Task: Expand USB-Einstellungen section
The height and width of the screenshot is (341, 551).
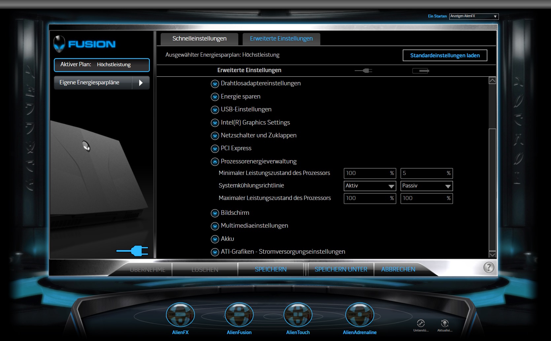Action: pyautogui.click(x=215, y=110)
